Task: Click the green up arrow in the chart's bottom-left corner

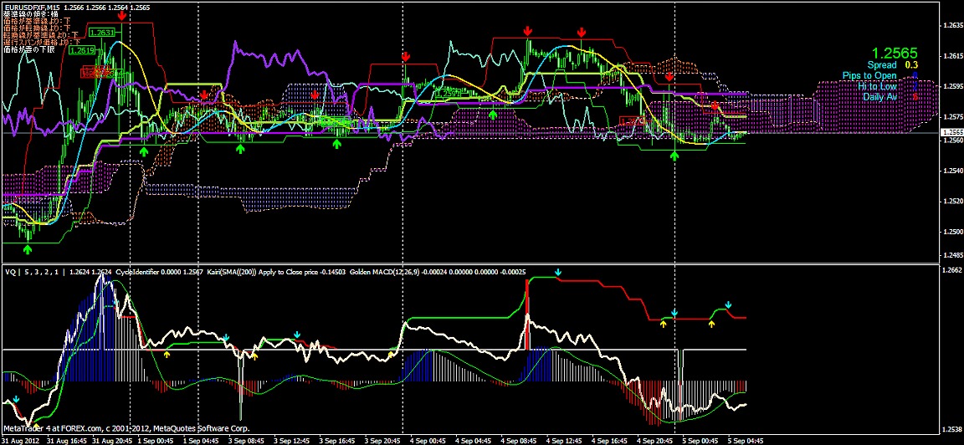Action: point(28,248)
